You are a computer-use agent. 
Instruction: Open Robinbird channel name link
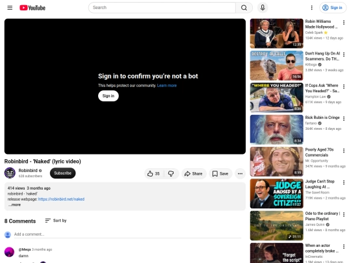[28, 170]
